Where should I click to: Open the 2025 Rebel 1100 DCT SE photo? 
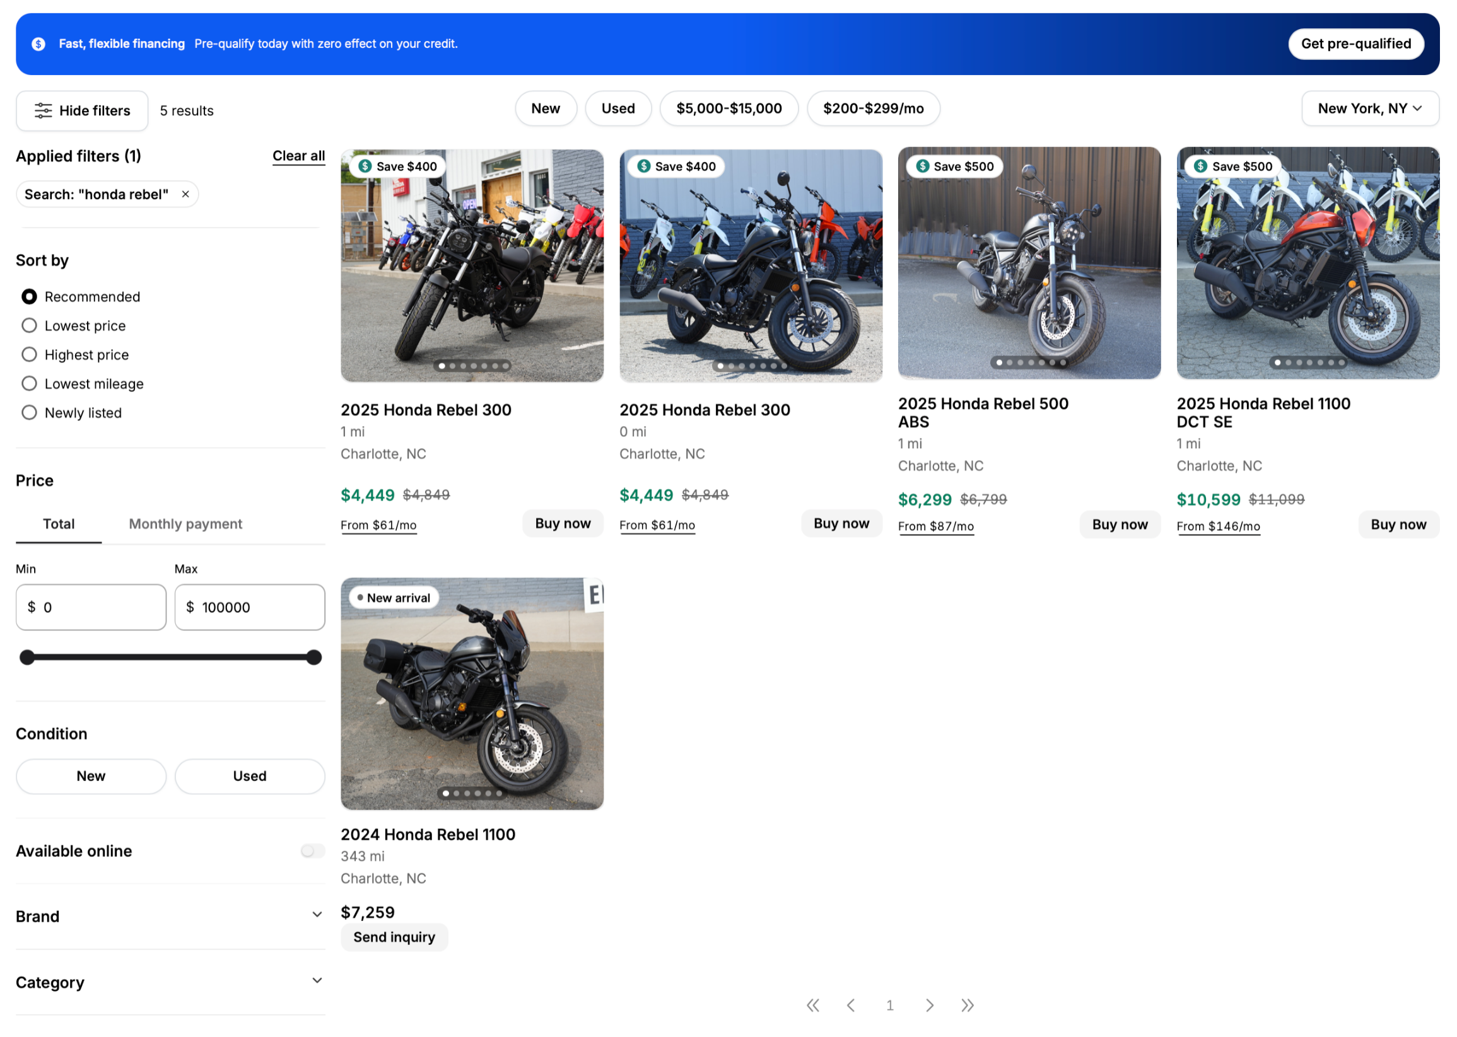point(1309,263)
